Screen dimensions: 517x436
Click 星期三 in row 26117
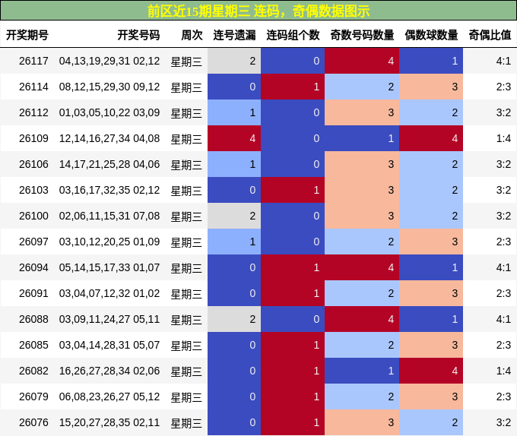point(186,62)
